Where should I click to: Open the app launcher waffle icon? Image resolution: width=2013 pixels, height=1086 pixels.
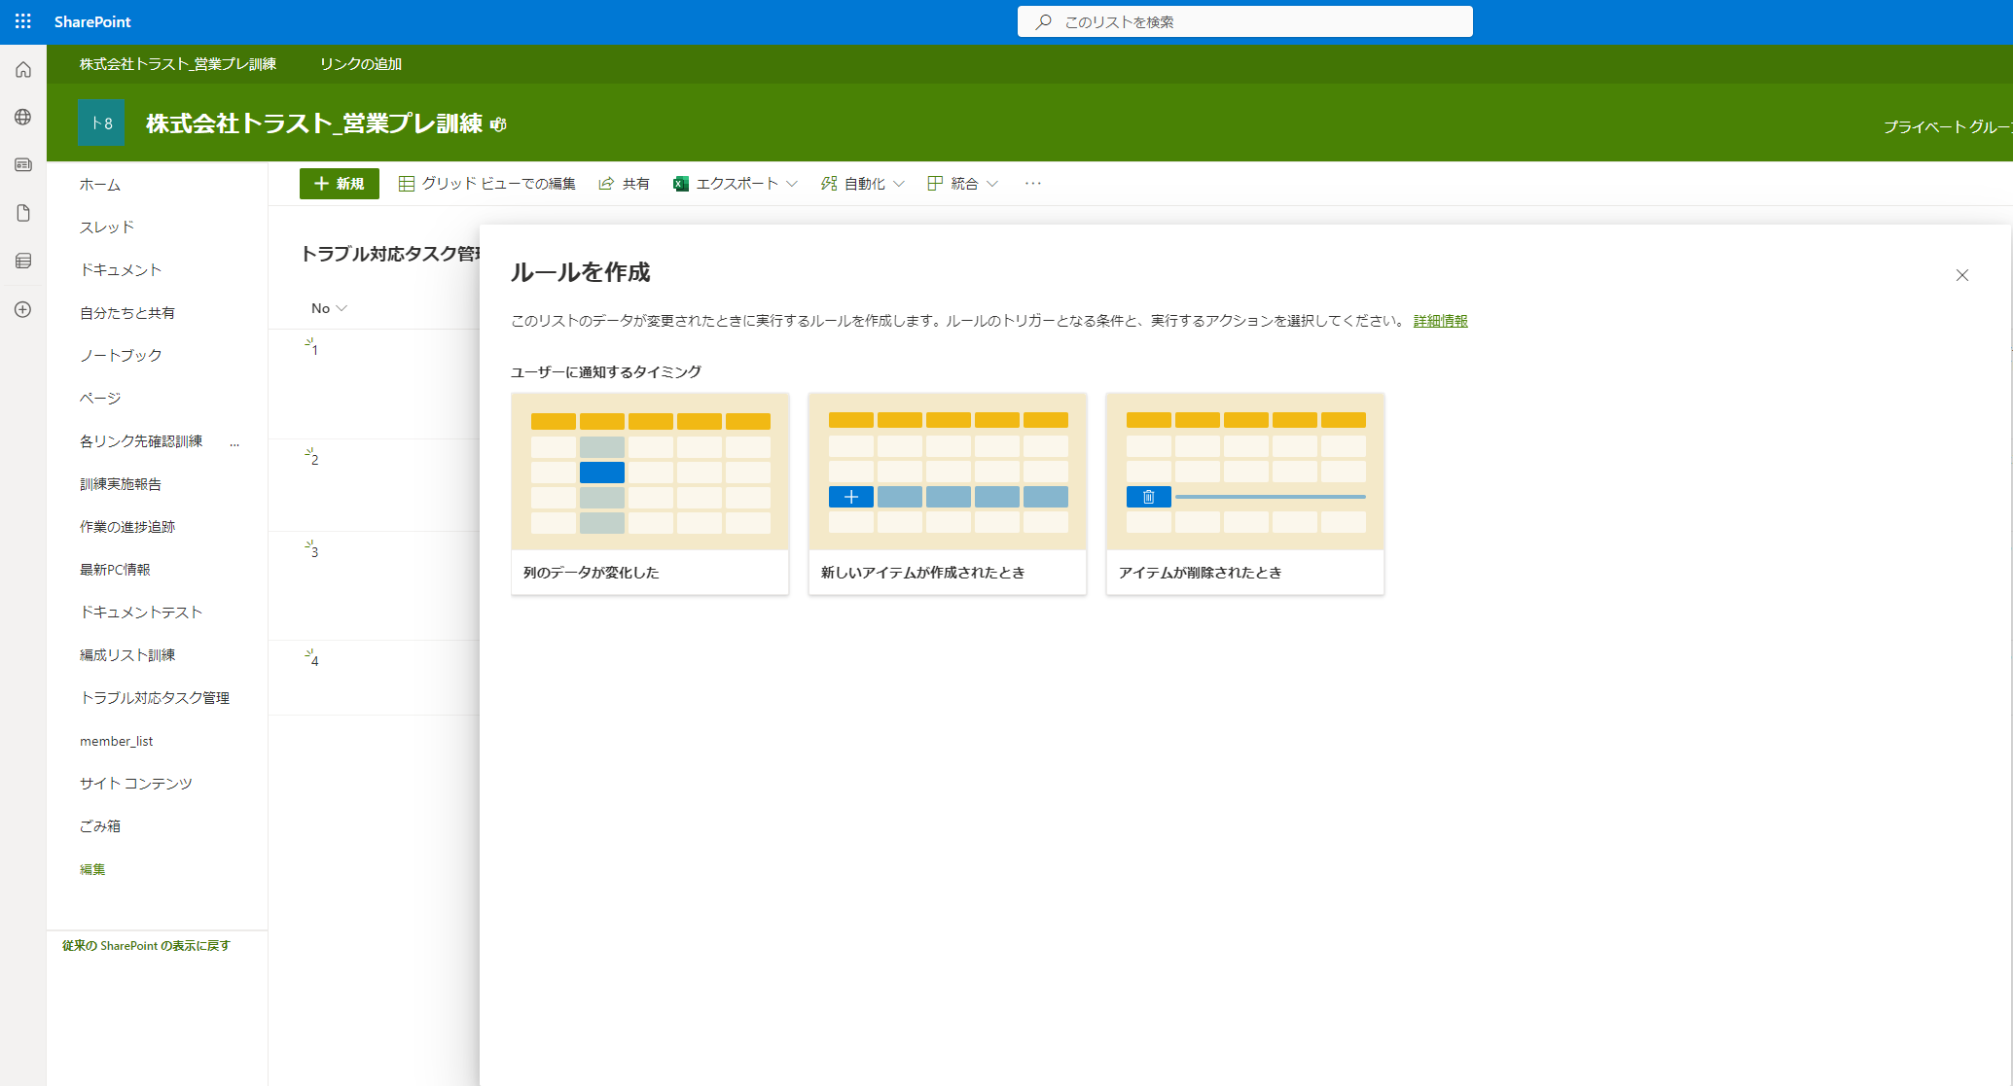coord(23,21)
